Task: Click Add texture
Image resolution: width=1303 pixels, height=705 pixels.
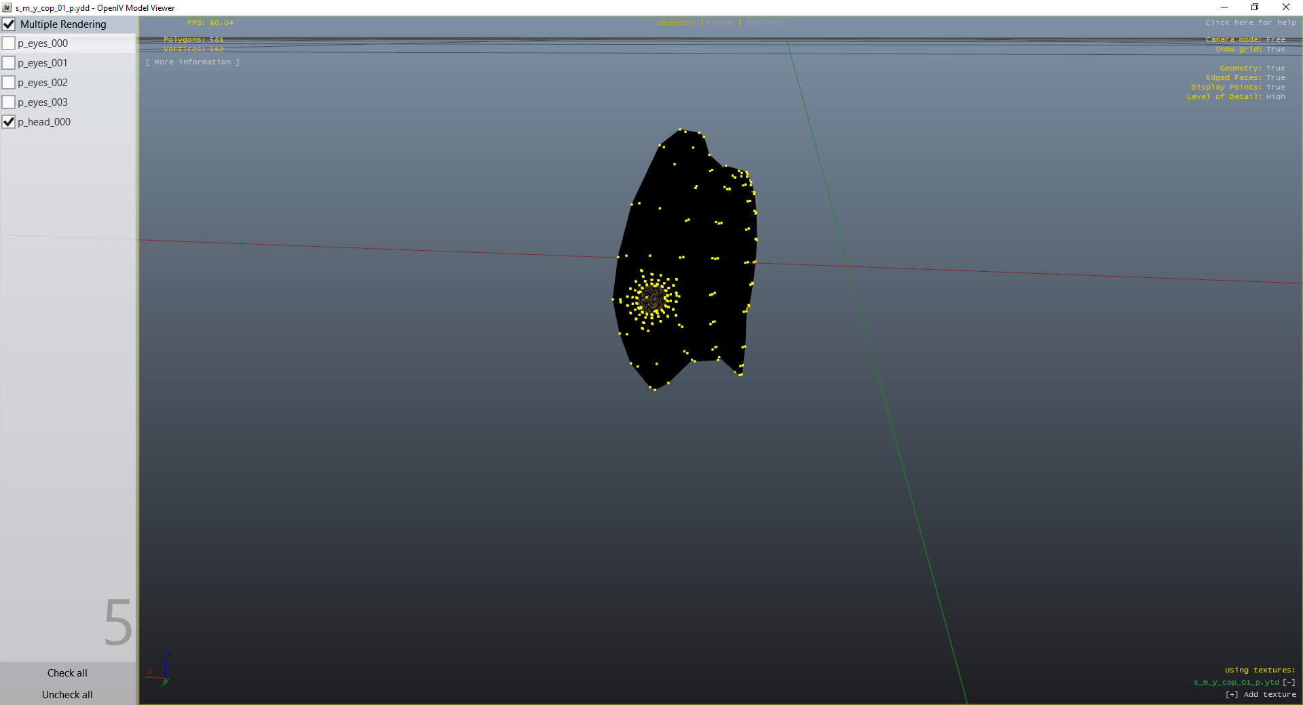Action: [x=1261, y=695]
